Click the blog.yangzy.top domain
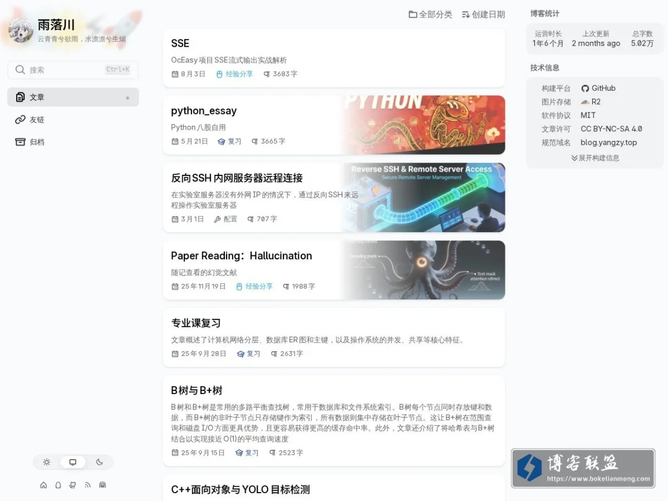Viewport: 668px width, 501px height. 608,143
